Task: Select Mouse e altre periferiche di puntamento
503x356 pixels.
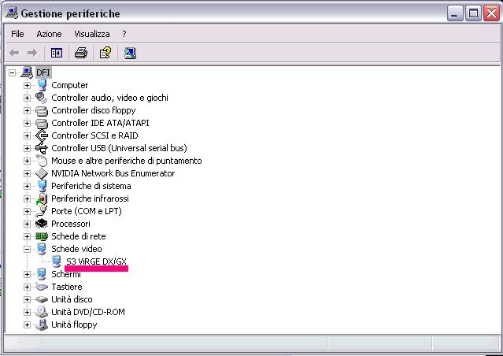Action: pos(126,161)
